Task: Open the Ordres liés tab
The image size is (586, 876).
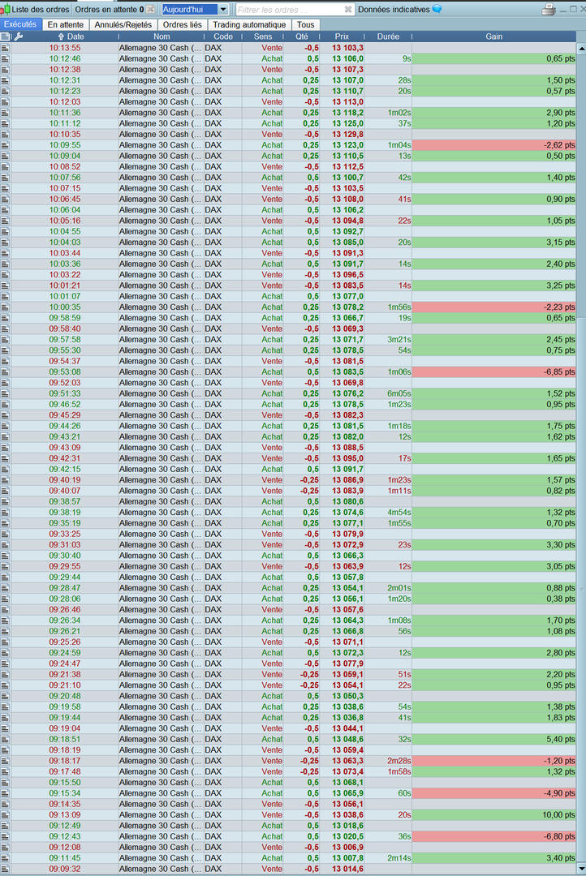Action: 183,24
